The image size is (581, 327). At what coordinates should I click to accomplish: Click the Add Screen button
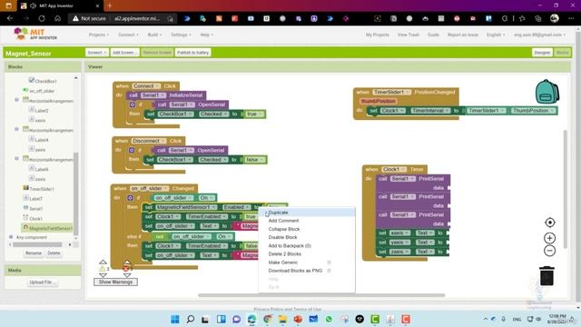point(125,53)
